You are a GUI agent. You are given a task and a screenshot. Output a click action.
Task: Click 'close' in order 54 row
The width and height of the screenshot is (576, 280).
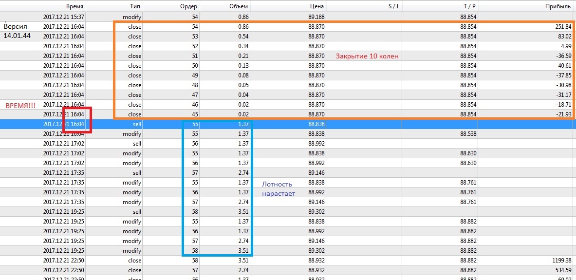tap(135, 26)
